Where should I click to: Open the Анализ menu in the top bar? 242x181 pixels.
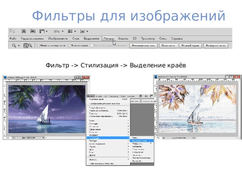123,38
